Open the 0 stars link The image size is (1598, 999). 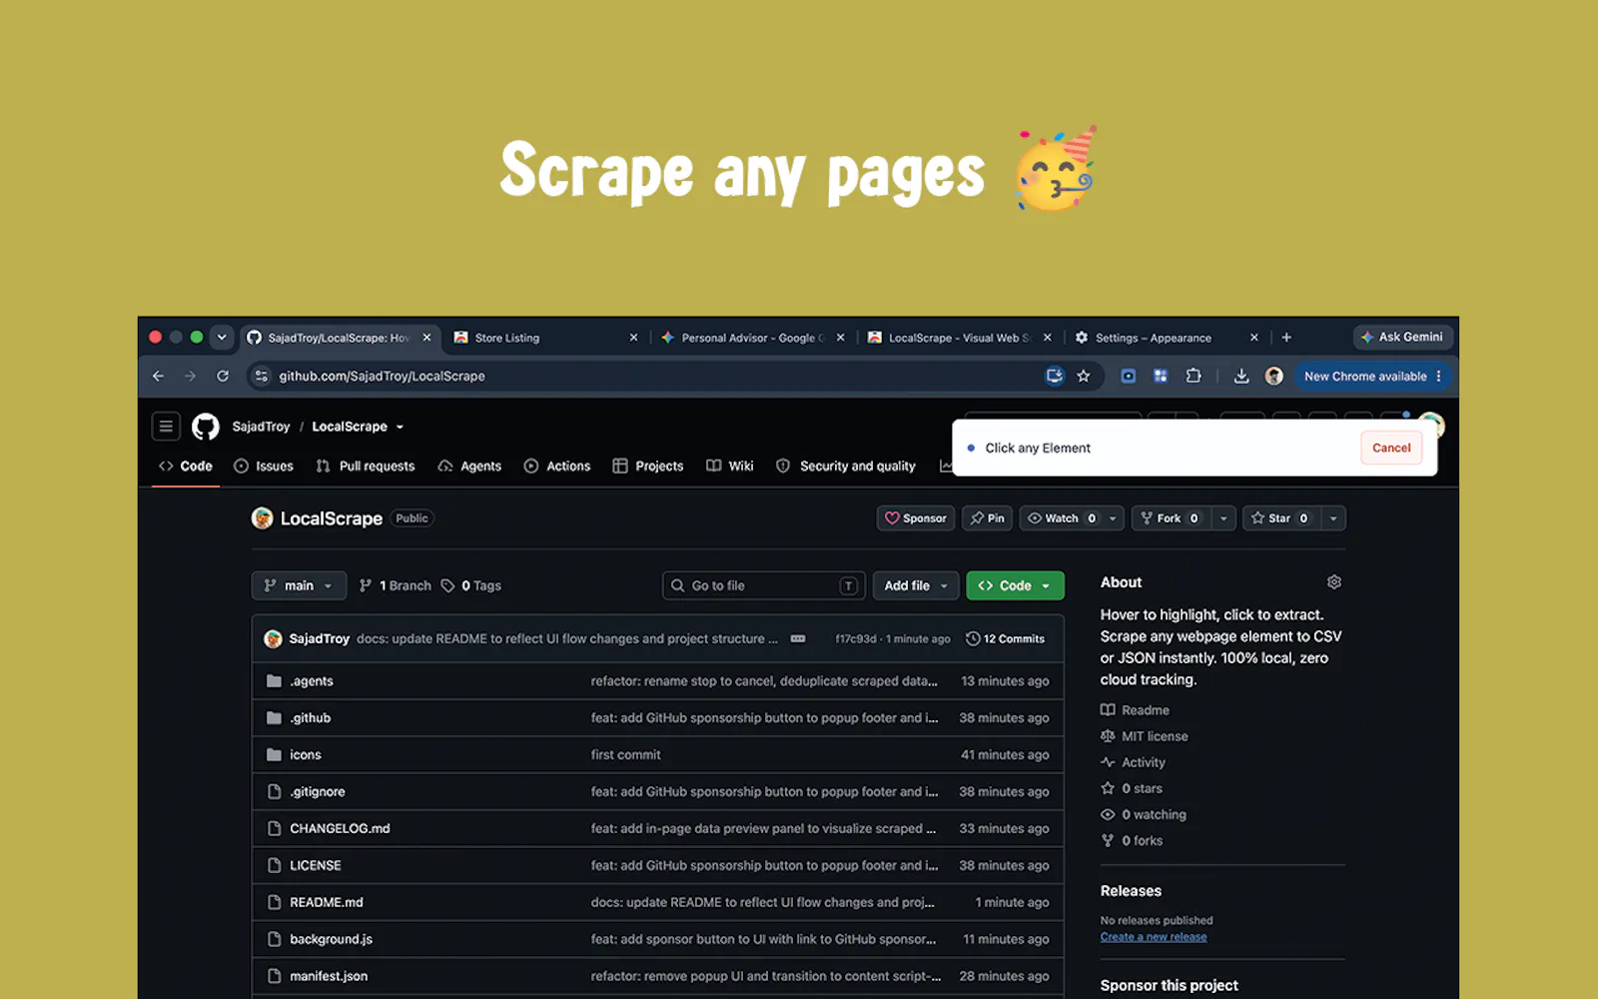[1132, 788]
